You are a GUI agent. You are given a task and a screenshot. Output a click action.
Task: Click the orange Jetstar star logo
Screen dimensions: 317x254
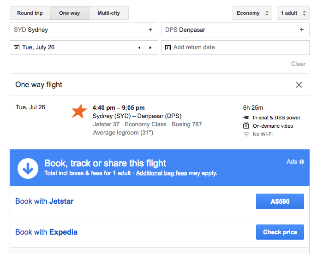(x=79, y=112)
